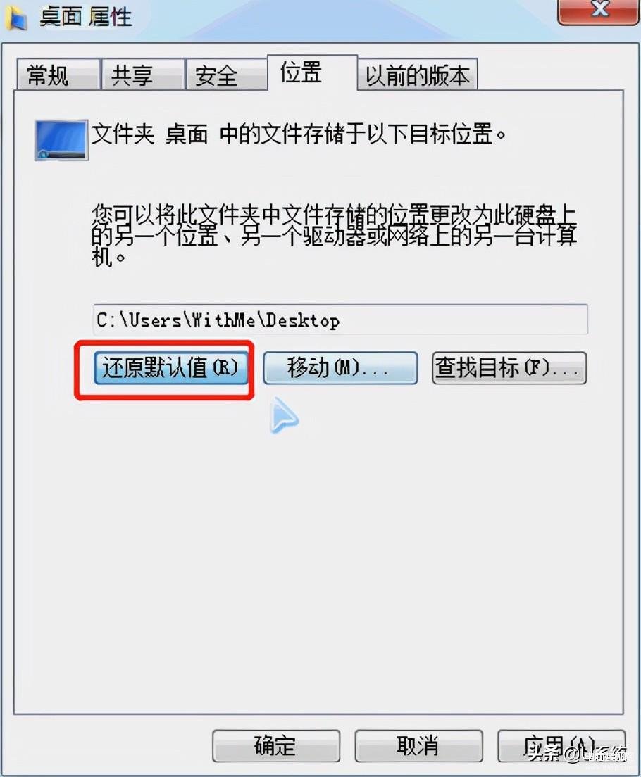The width and height of the screenshot is (641, 777).
Task: Cancel with the 取消 button
Action: (418, 746)
